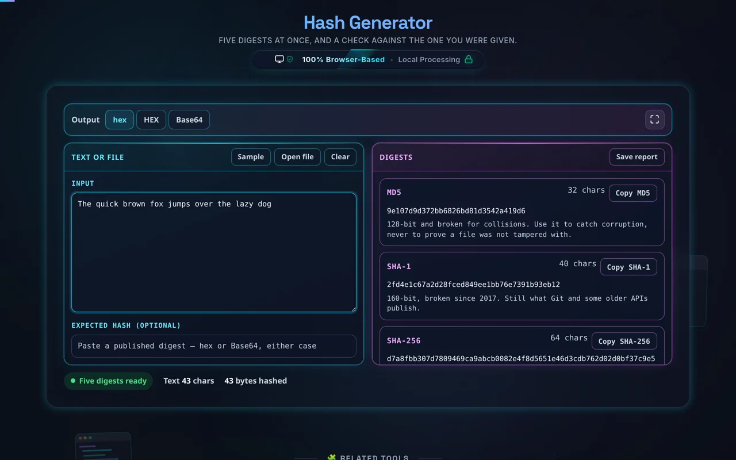Clear the input text
The image size is (736, 460).
[x=340, y=157]
